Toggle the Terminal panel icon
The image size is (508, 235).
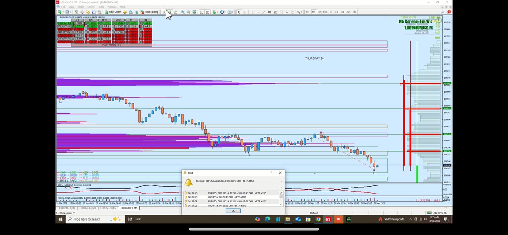pos(94,12)
